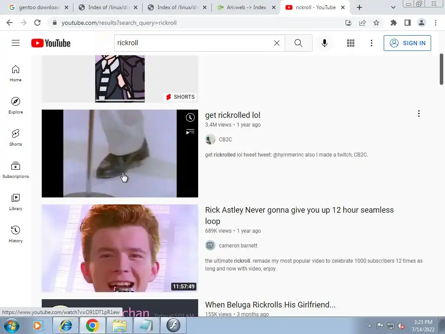Click the CB2C channel avatar
The width and height of the screenshot is (445, 334).
[210, 140]
